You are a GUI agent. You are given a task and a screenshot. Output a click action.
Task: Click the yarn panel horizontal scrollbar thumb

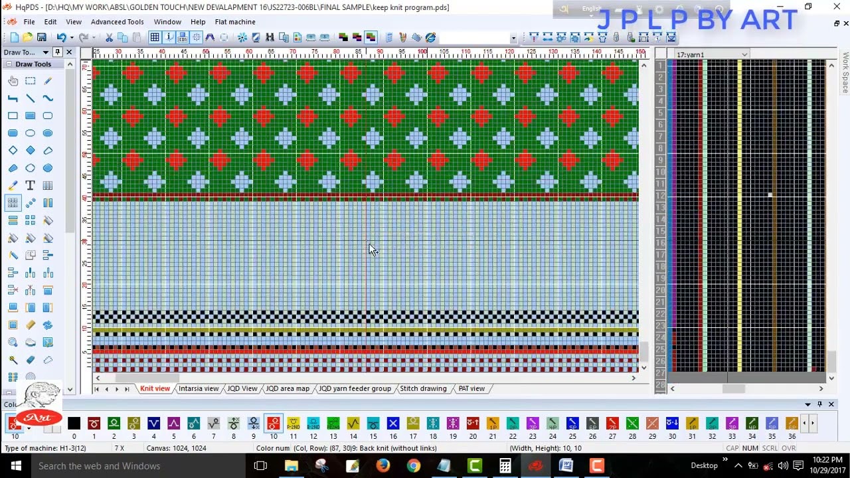pyautogui.click(x=734, y=389)
